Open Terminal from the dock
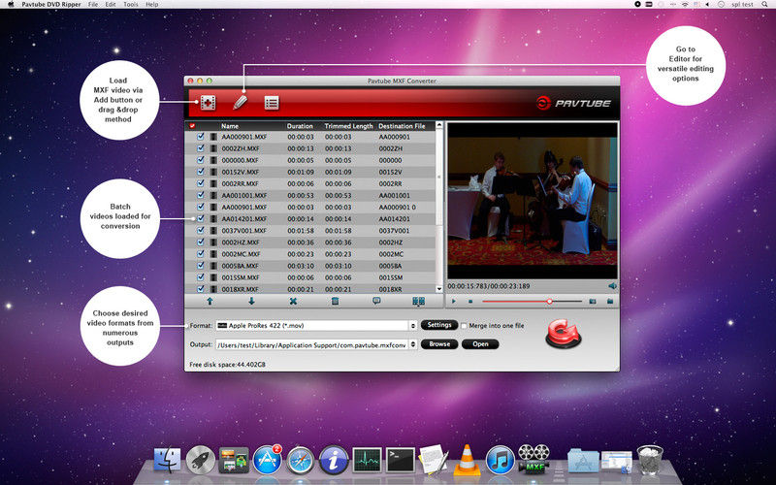Image resolution: width=776 pixels, height=485 pixels. point(401,460)
